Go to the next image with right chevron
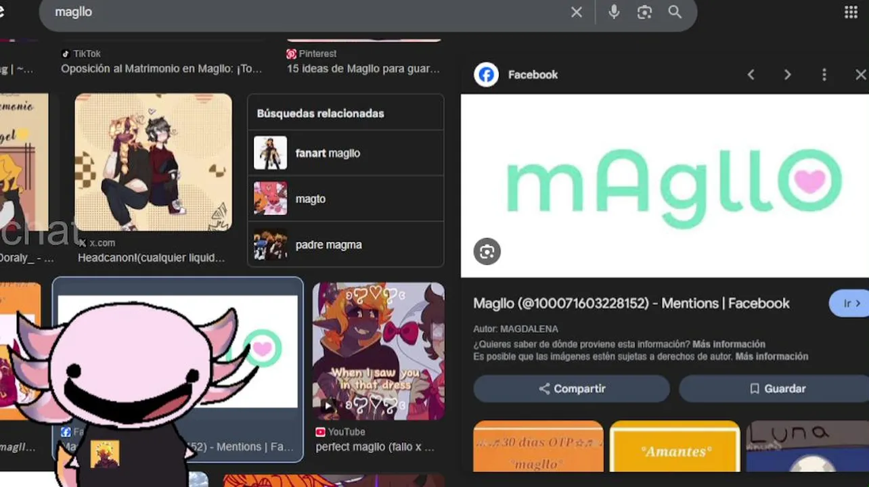The width and height of the screenshot is (869, 487). [x=787, y=74]
